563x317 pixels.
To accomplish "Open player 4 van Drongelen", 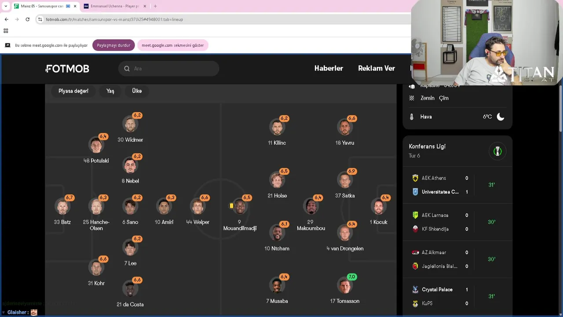I will tap(345, 237).
